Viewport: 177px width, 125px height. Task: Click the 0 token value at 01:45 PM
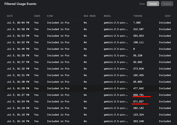tap(134, 49)
